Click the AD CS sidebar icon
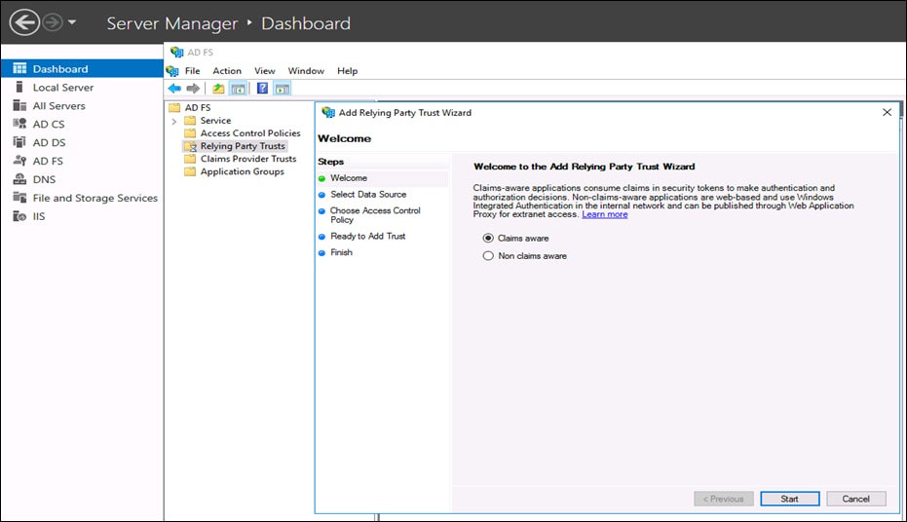907x522 pixels. 19,124
